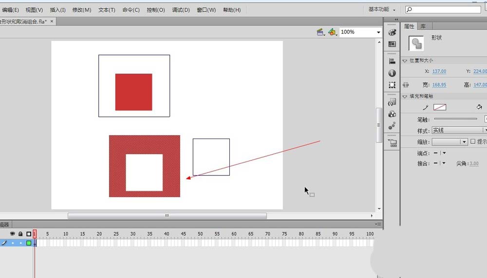487x278 pixels.
Task: Click the layer's pencil edit icon
Action: [4, 242]
